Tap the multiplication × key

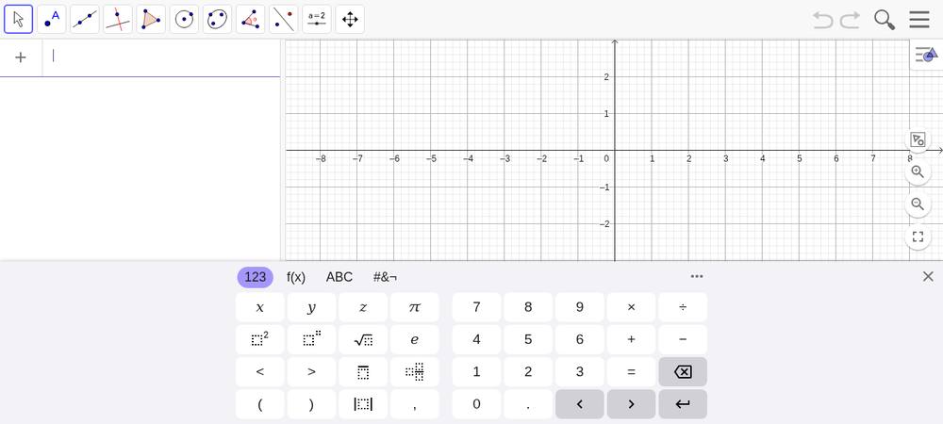pos(632,307)
